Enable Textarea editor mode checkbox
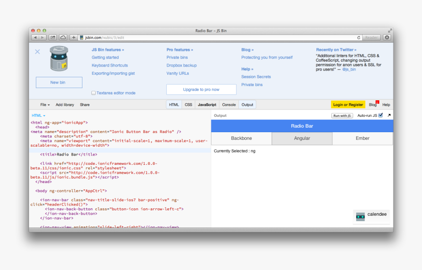The height and width of the screenshot is (270, 422). [x=94, y=93]
